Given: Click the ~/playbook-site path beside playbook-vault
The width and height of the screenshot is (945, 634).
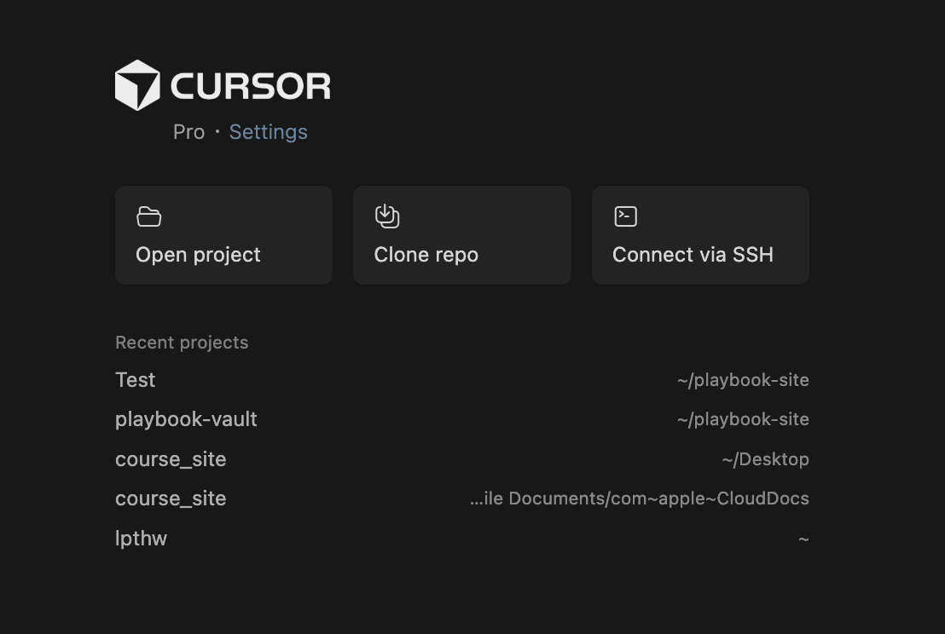Looking at the screenshot, I should (743, 419).
